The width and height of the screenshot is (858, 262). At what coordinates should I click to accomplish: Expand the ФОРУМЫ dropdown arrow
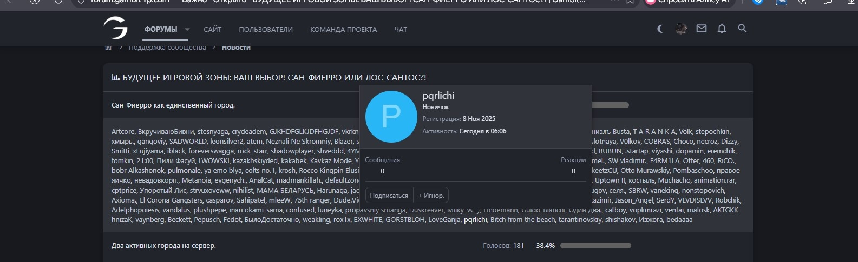point(187,30)
